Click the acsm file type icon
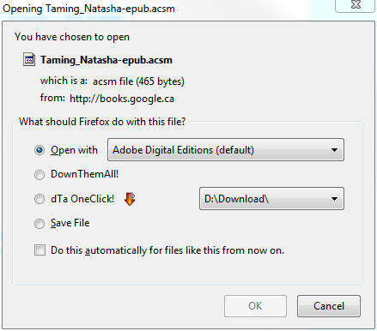 click(29, 60)
